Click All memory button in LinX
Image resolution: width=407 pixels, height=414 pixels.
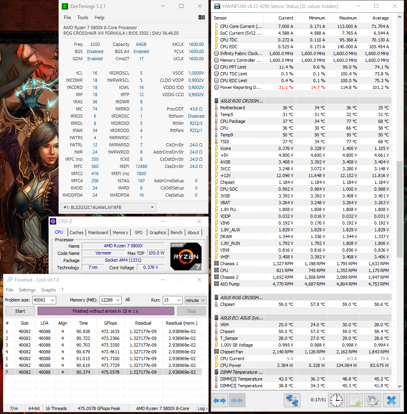[x=128, y=300]
